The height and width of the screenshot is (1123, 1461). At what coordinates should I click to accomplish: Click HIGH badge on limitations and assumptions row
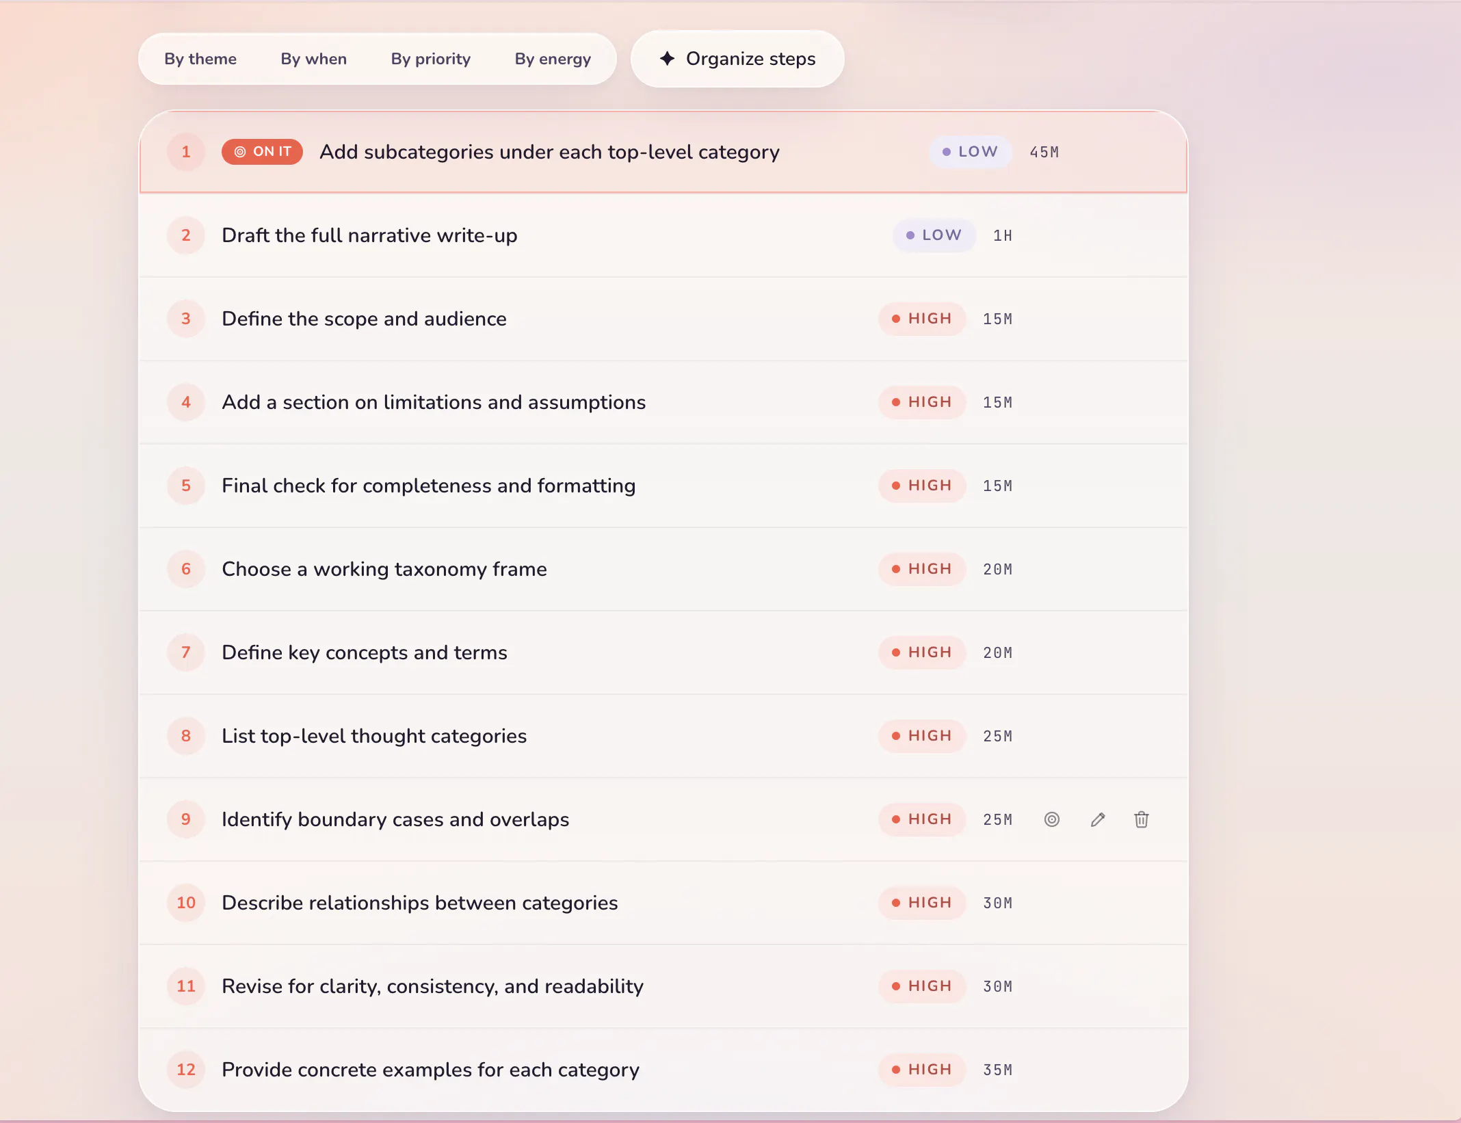(x=922, y=402)
